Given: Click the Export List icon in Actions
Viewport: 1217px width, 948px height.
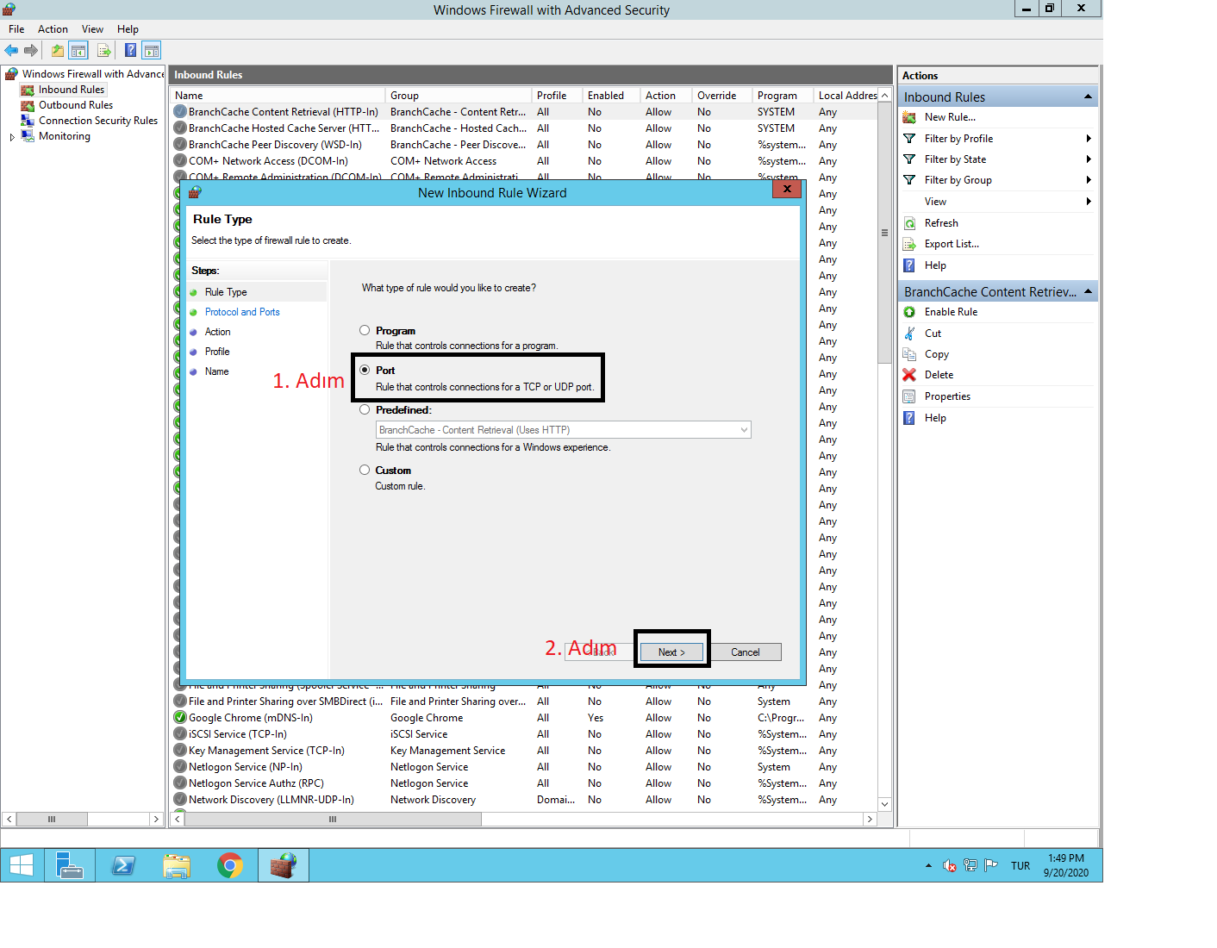Looking at the screenshot, I should click(x=909, y=244).
